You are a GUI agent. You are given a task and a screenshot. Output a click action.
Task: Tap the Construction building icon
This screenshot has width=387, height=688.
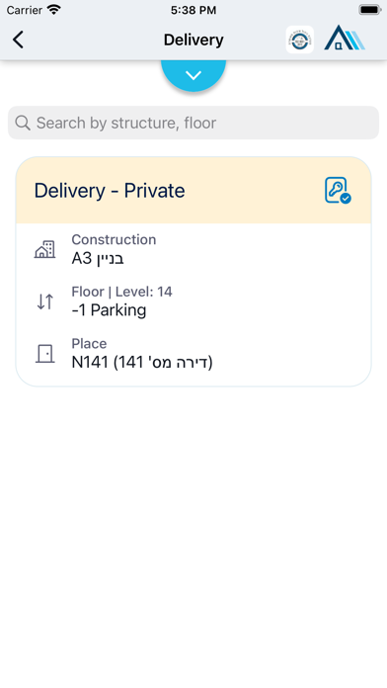[x=44, y=250]
